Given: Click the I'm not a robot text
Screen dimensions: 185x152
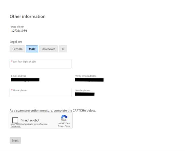Looking at the screenshot, I should (30, 120).
